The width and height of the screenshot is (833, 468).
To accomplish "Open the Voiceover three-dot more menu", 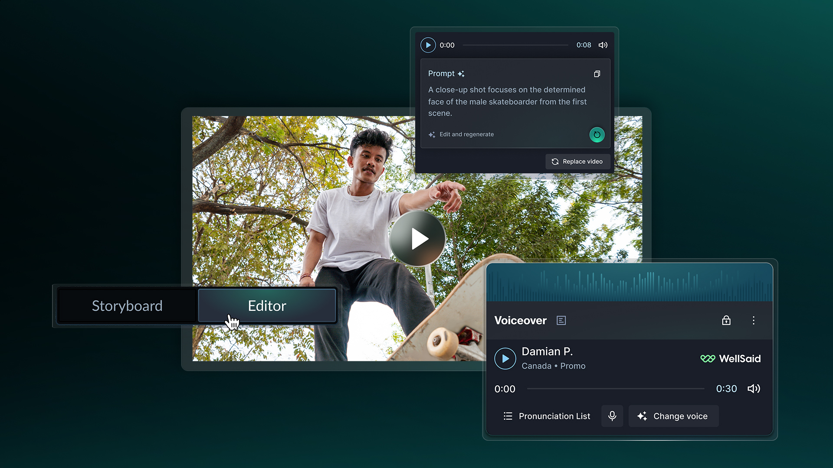I will [x=754, y=321].
